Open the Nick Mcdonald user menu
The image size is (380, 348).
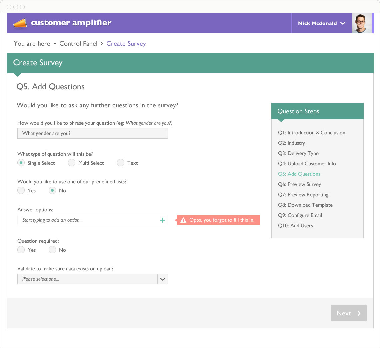click(x=321, y=23)
